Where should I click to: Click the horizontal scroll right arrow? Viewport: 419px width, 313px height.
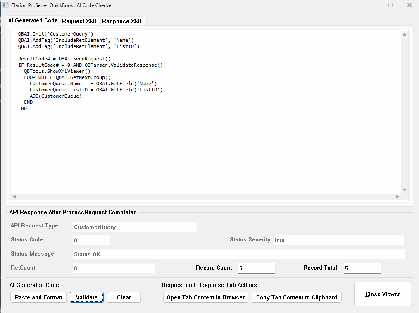click(398, 197)
